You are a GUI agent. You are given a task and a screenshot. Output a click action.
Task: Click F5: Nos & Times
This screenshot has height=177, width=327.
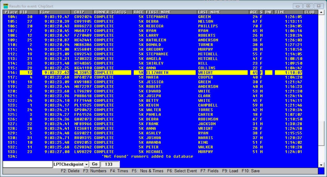tap(148, 171)
